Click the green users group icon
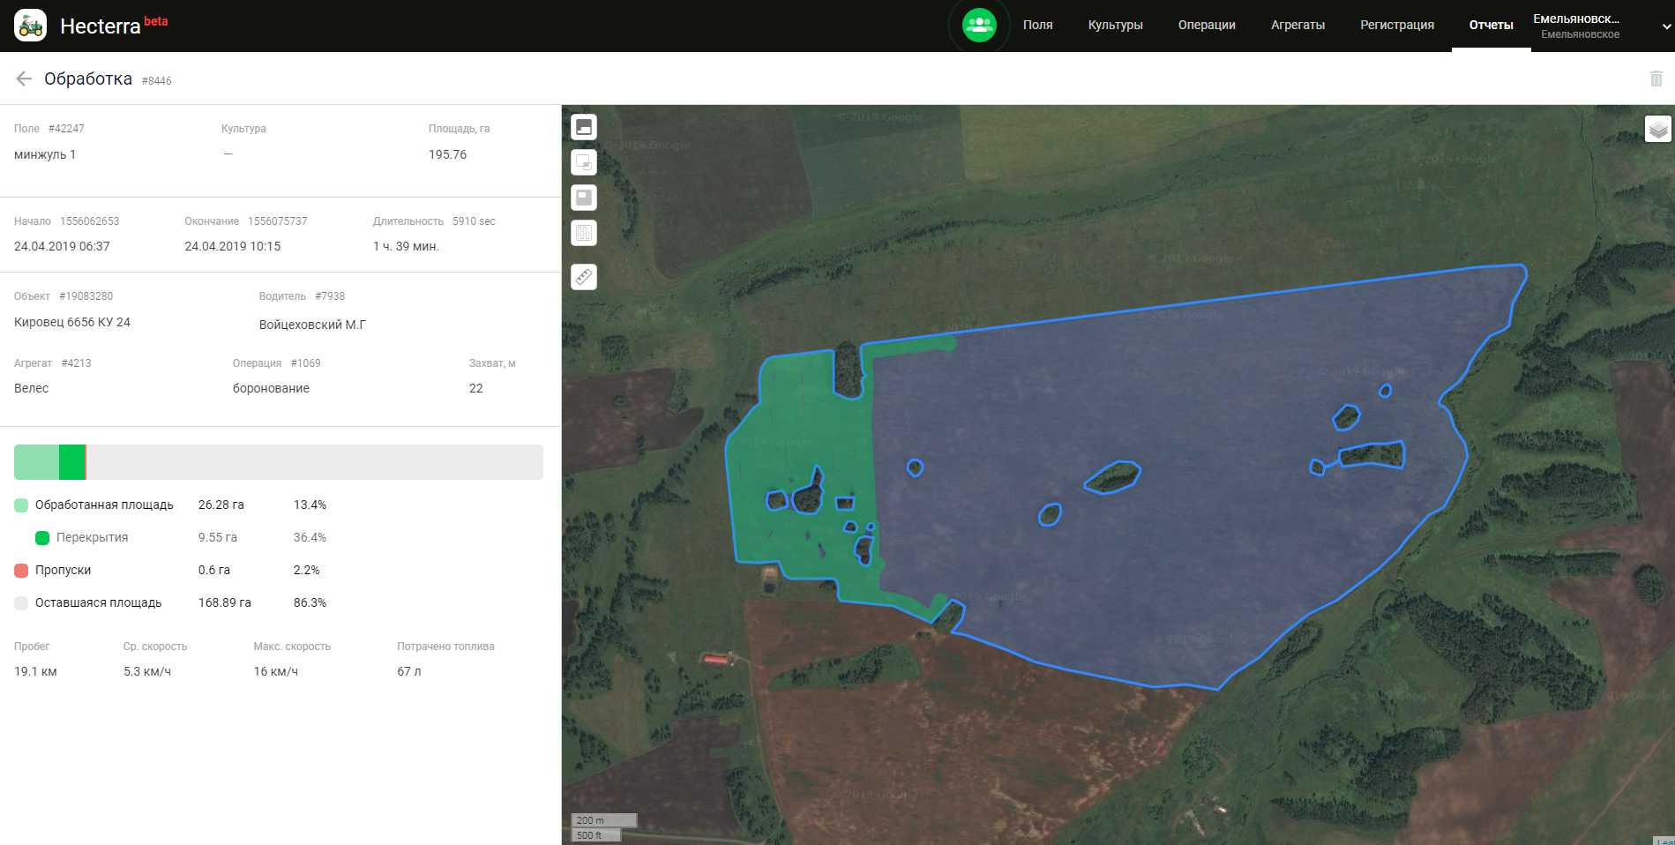 [x=979, y=25]
